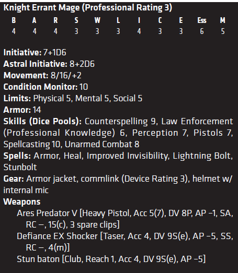This screenshot has height=273, width=238.
Task: Click the Ess attribute column header
Action: 202,20
